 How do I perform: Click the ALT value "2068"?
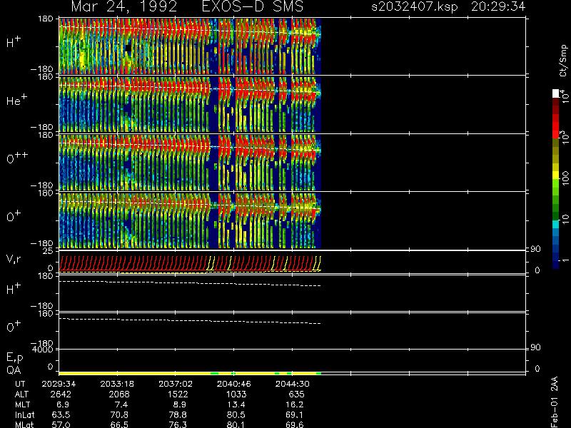point(119,394)
